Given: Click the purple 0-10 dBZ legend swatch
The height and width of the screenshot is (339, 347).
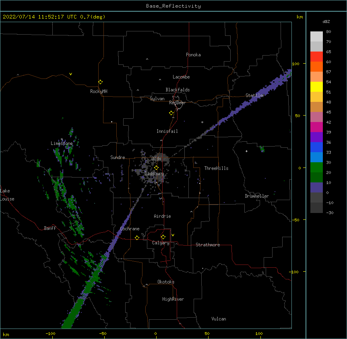Looking at the screenshot, I should pos(316,188).
